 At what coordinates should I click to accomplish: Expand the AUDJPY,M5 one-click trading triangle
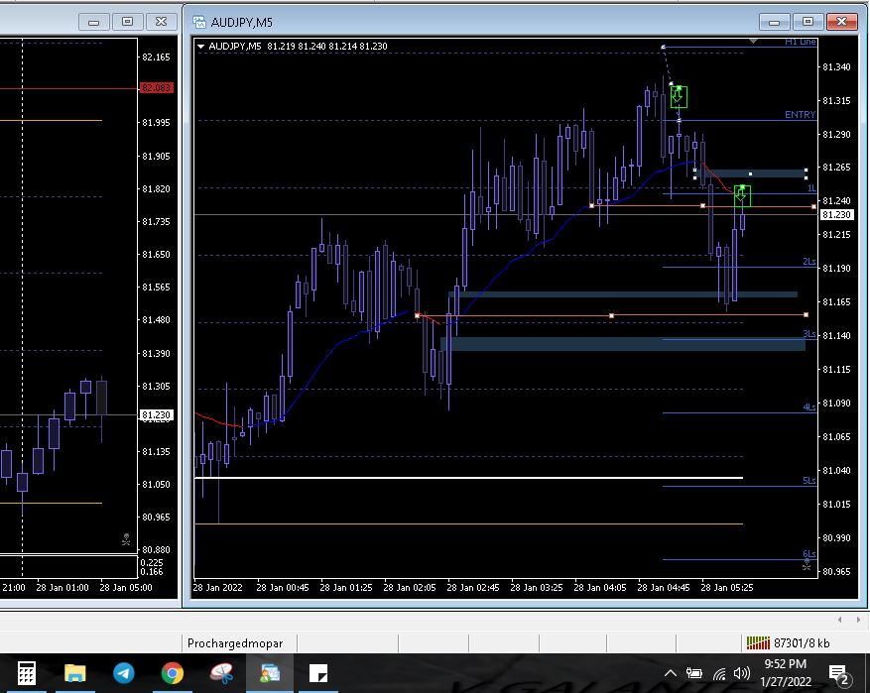pos(201,47)
